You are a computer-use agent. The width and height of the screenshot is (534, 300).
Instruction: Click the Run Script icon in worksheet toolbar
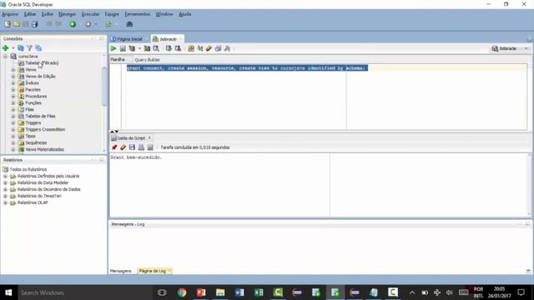tap(123, 48)
